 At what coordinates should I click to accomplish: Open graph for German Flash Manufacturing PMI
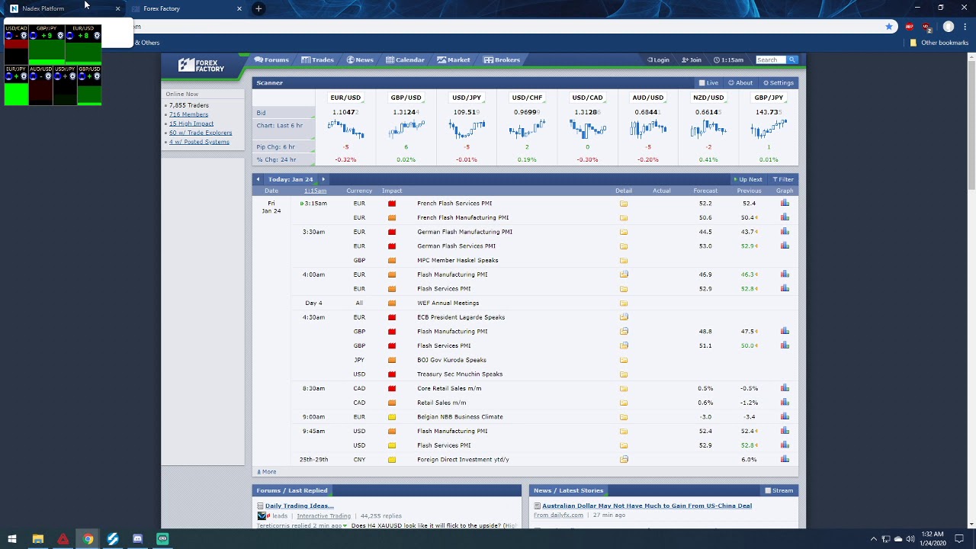(x=785, y=232)
